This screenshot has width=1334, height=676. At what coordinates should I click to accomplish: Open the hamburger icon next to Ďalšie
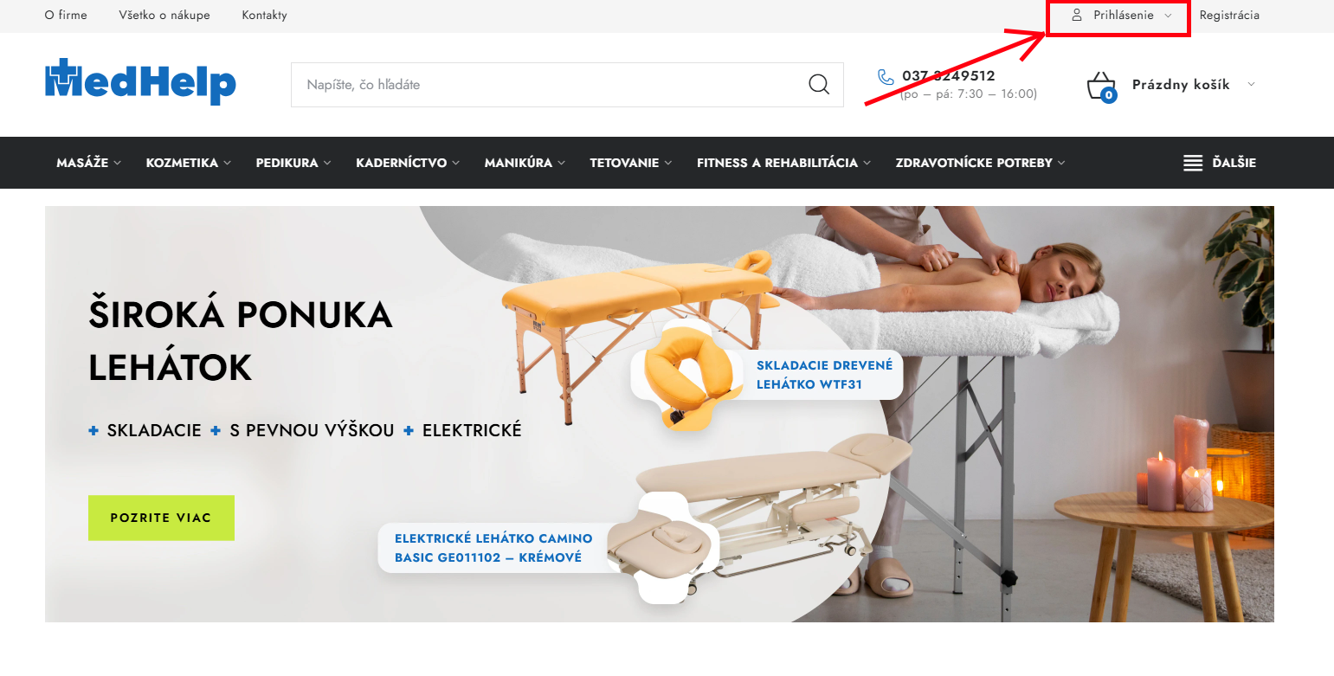pyautogui.click(x=1193, y=163)
